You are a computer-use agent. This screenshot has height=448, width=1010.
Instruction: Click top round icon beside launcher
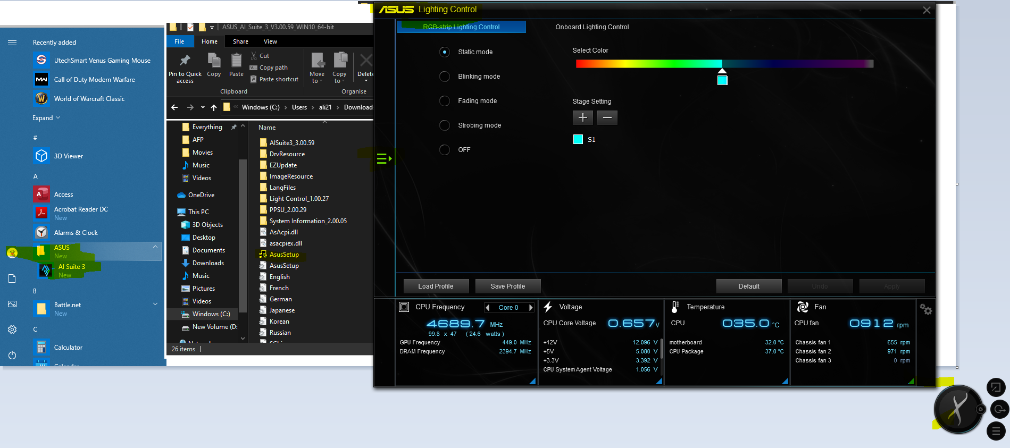(x=996, y=387)
